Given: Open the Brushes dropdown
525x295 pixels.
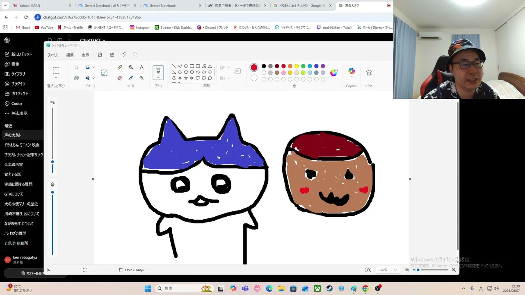Looking at the screenshot, I should (158, 77).
